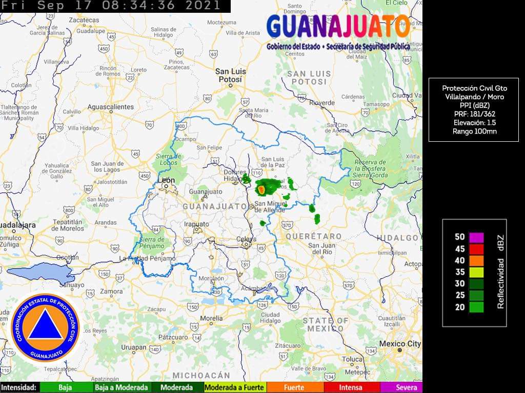The image size is (525, 393).
Task: Click the Aguascalientes map label
Action: (111, 107)
